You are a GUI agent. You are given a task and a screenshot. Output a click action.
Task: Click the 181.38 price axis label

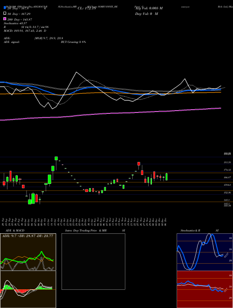pyautogui.click(x=227, y=162)
